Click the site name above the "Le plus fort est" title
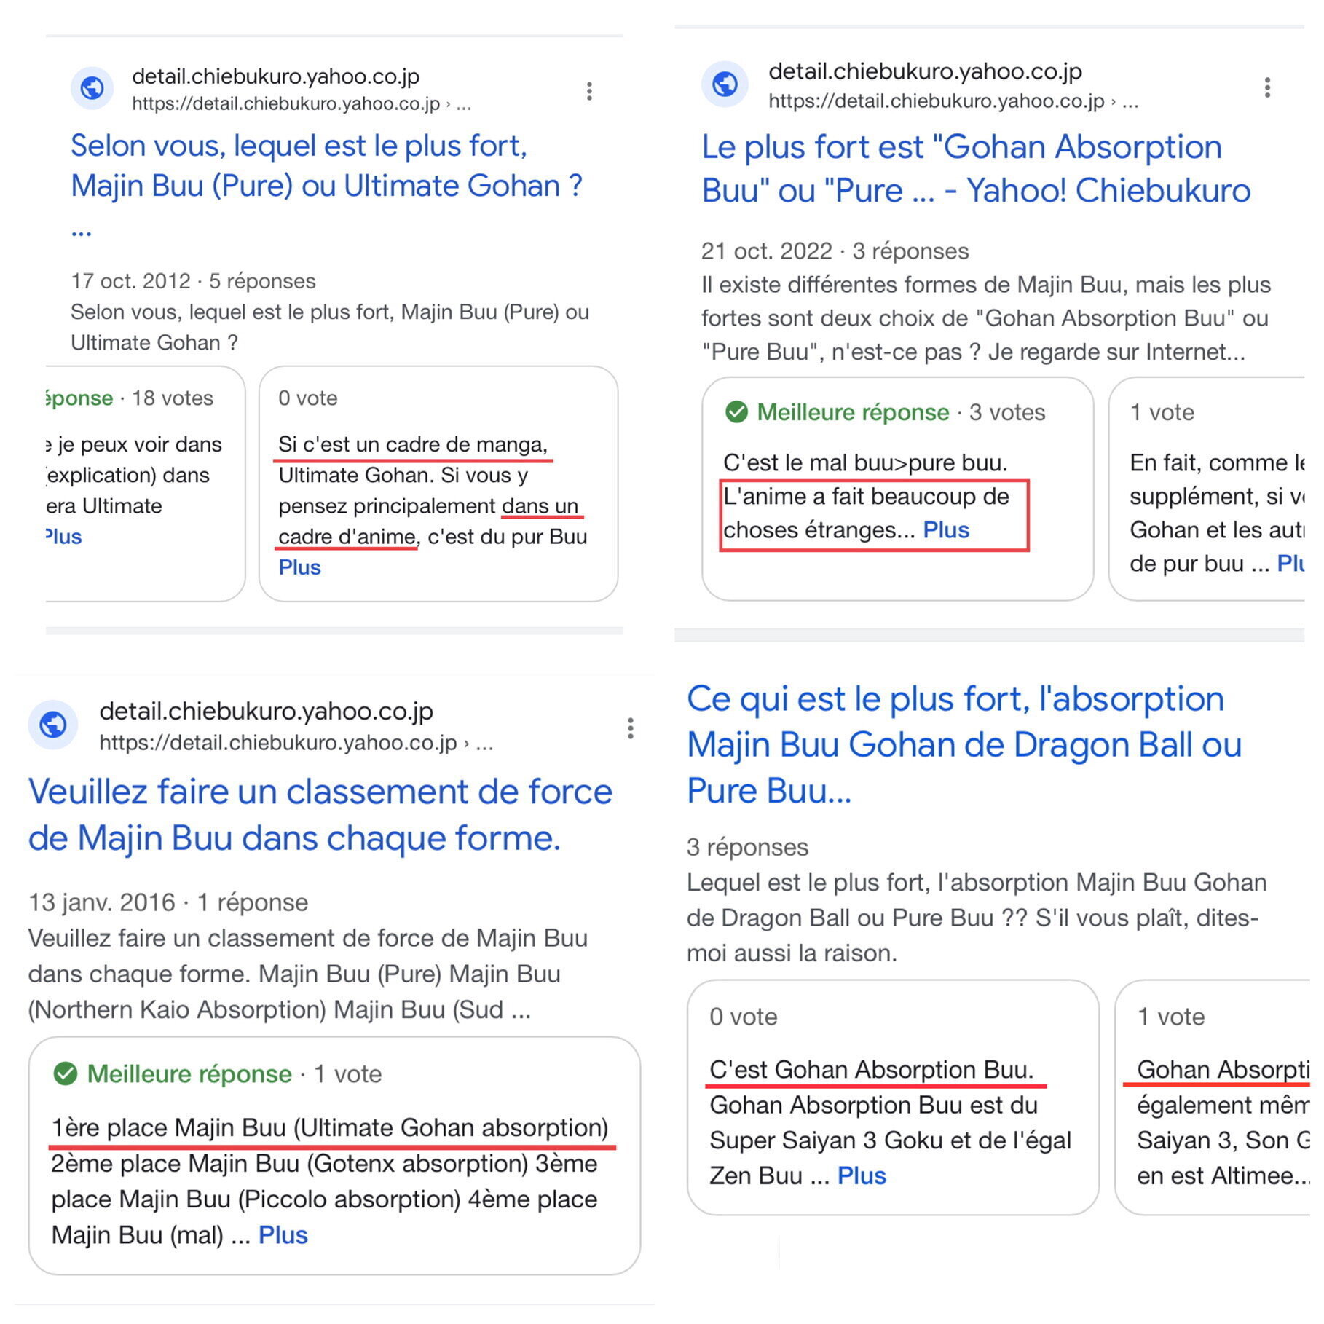The width and height of the screenshot is (1324, 1324). (x=926, y=71)
